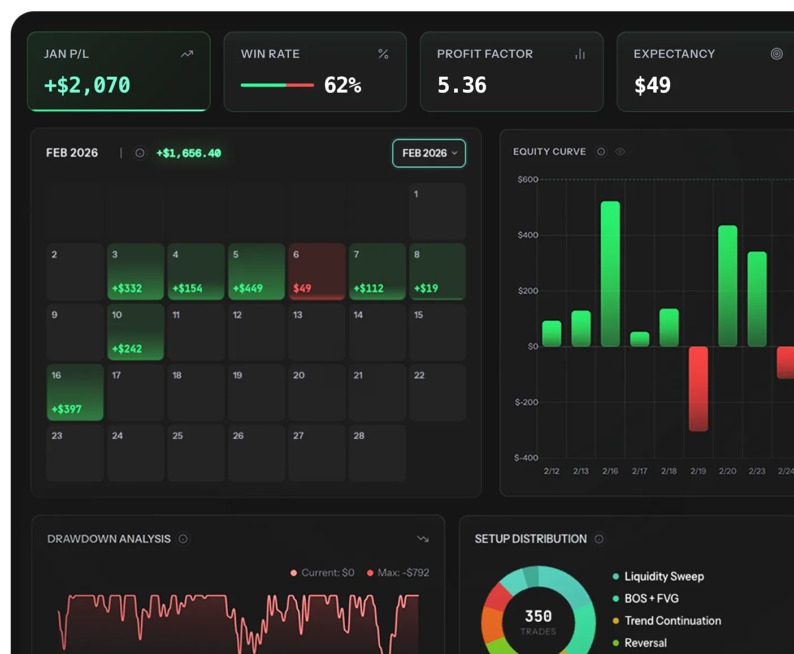
Task: Click the Win Rate progress bar
Action: coord(277,85)
